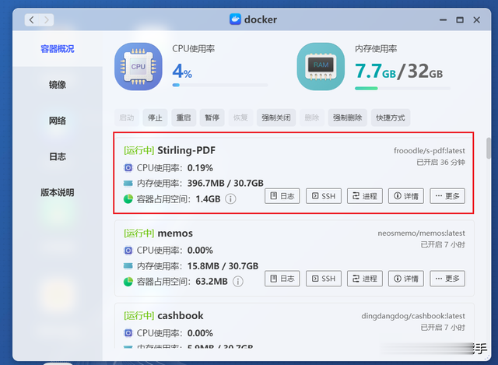
Task: Open 详情 details for Stirling-PDF
Action: click(x=406, y=196)
